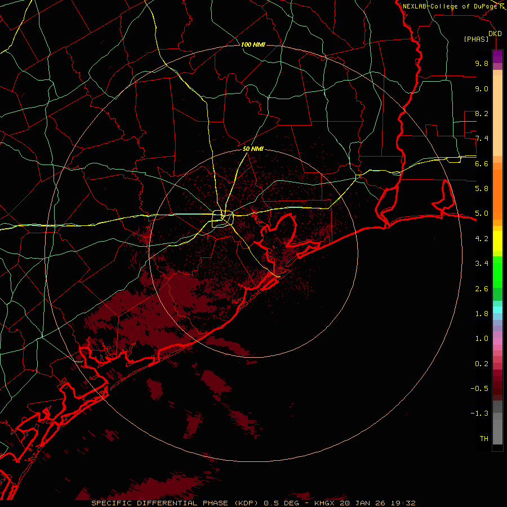The height and width of the screenshot is (507, 507).
Task: Click the yellow highway loop at the radar center
Action: click(223, 219)
